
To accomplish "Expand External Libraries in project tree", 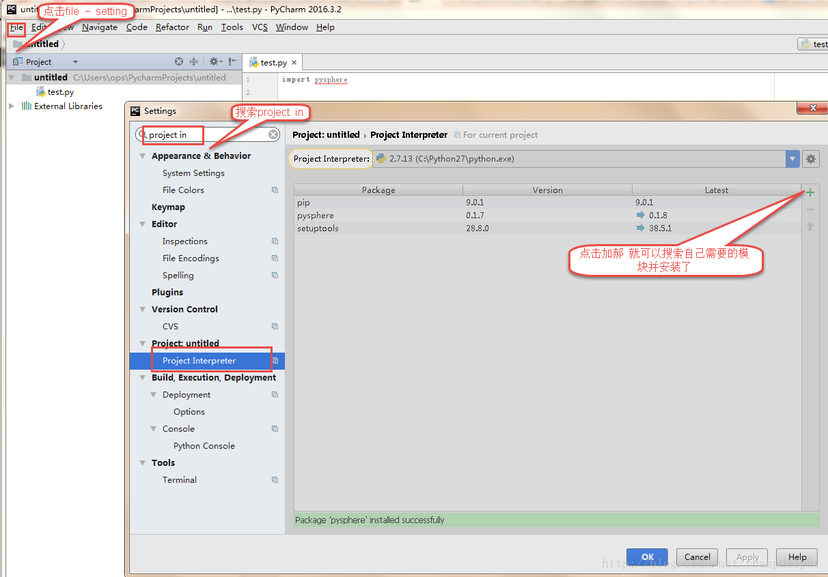I will click(x=12, y=106).
